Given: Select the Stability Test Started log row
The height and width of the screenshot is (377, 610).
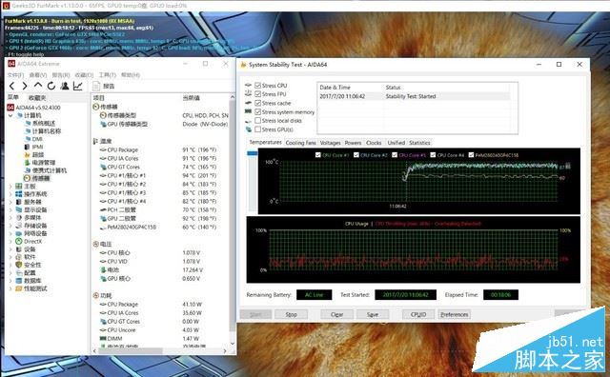Looking at the screenshot, I should click(x=414, y=96).
